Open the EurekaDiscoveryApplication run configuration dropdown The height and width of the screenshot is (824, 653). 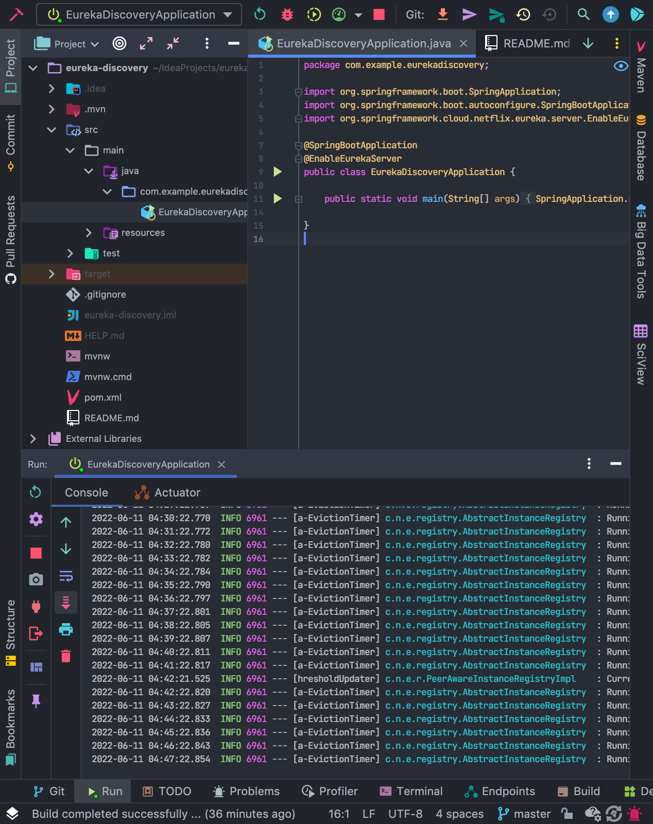139,14
